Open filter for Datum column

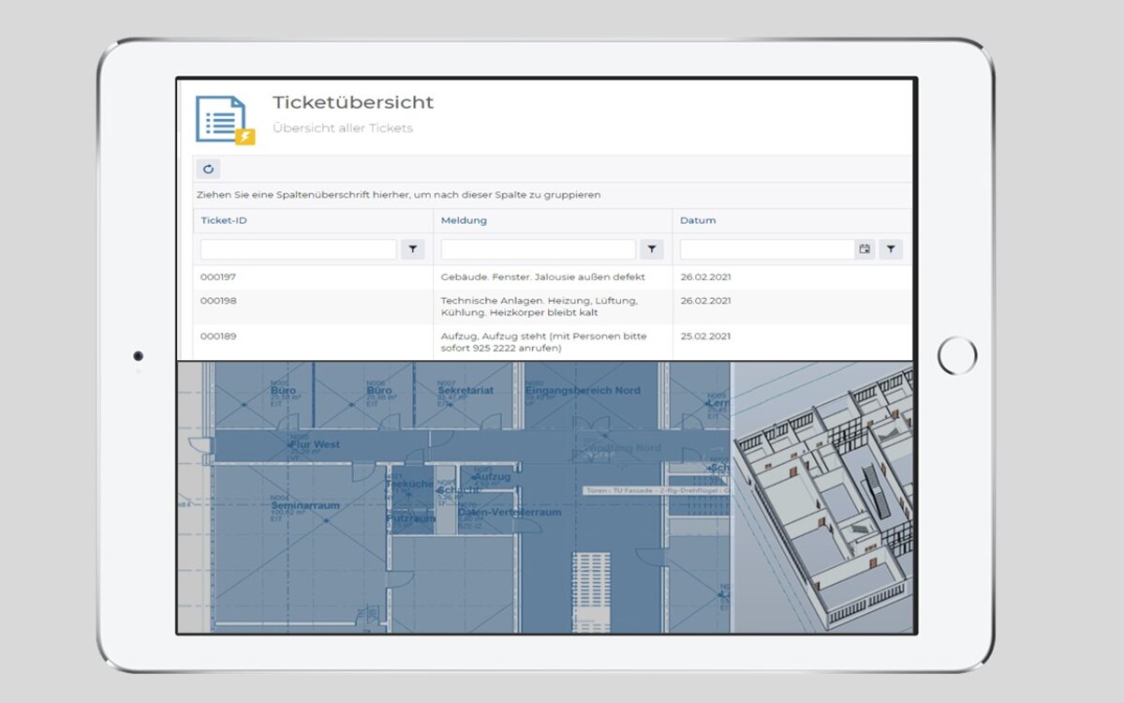891,249
